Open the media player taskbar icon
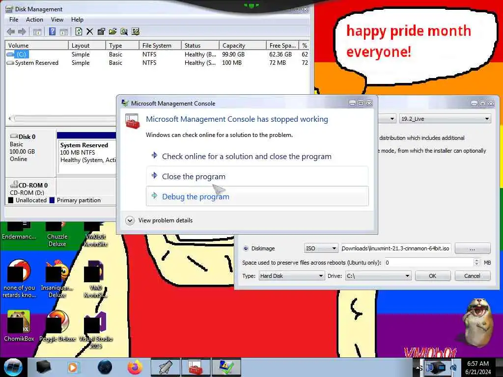The image size is (503, 377). 73,367
